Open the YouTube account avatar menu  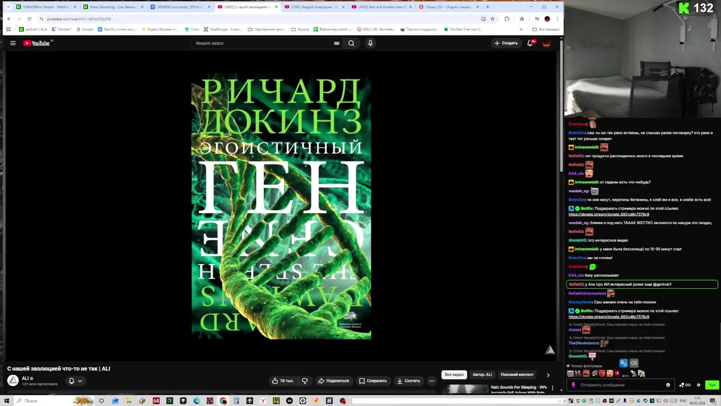pos(546,43)
